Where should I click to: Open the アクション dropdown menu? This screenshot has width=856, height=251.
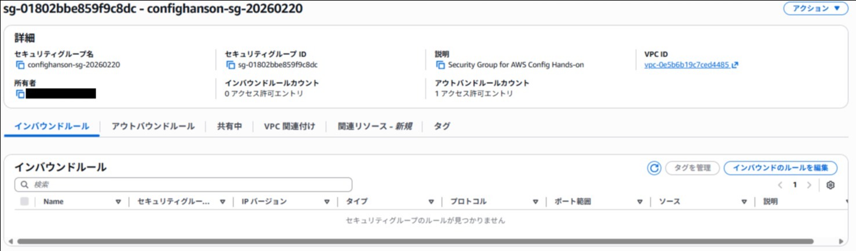point(815,9)
